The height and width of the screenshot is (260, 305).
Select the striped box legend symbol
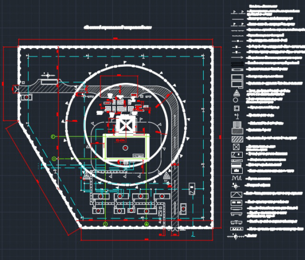(x=237, y=125)
